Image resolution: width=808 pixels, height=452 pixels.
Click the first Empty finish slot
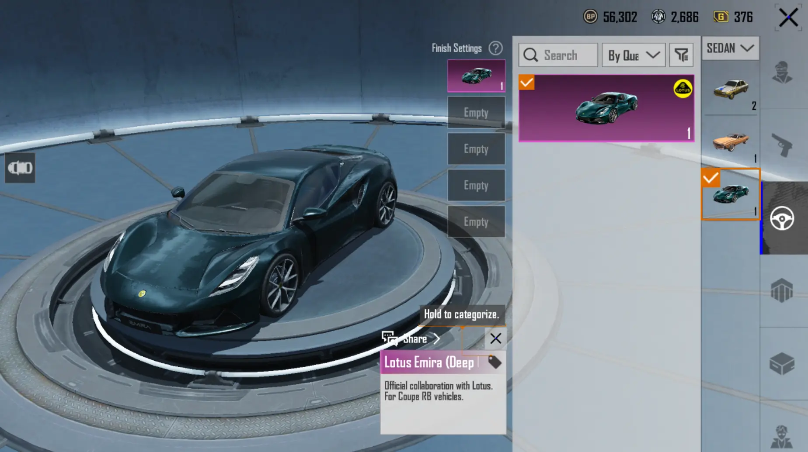tap(476, 113)
